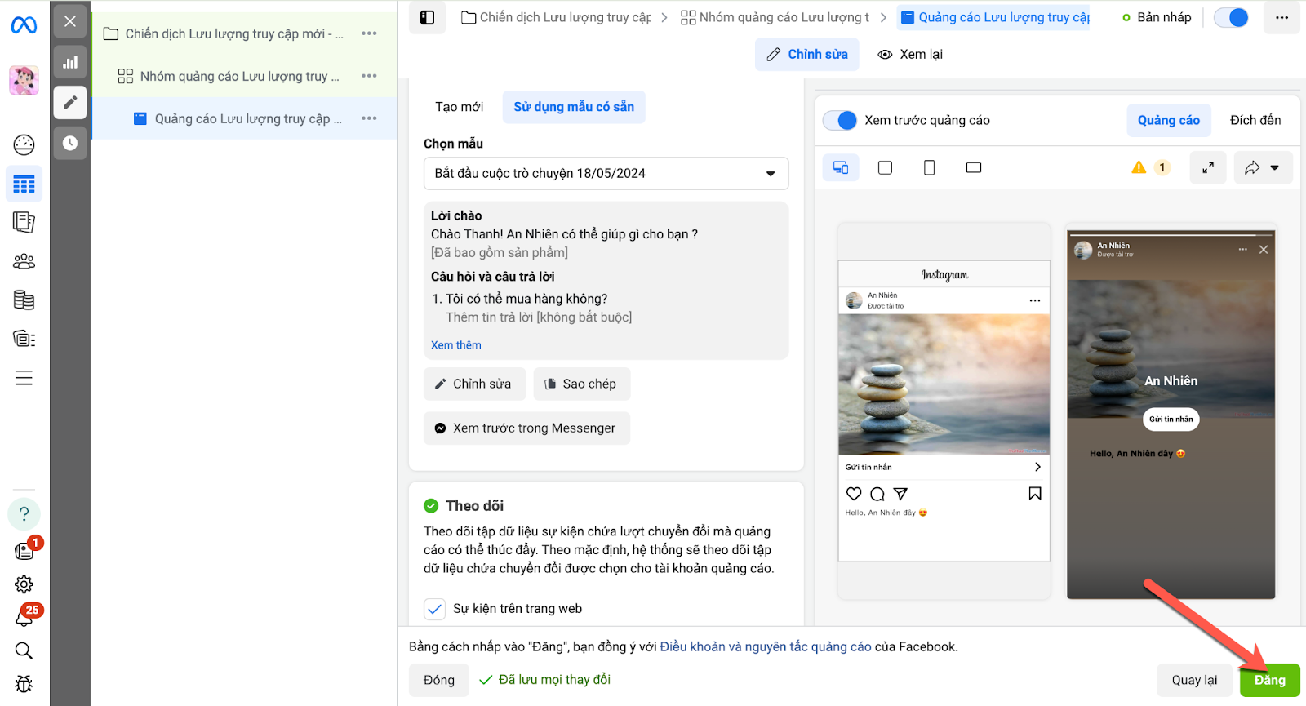Toggle the Xem trước quảng cáo switch

point(840,121)
